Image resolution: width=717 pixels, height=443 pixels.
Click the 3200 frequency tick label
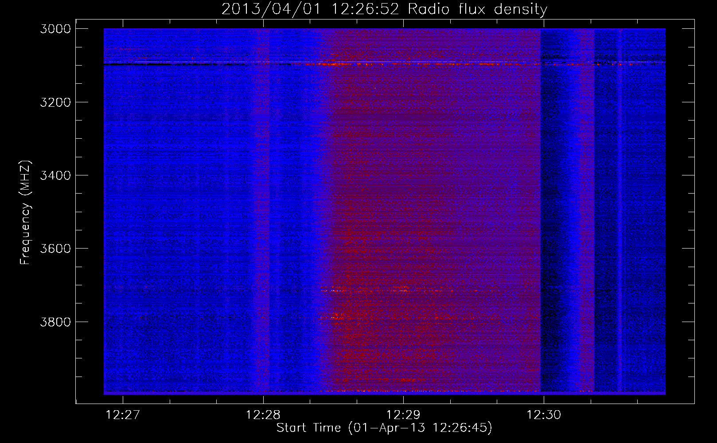click(x=55, y=102)
